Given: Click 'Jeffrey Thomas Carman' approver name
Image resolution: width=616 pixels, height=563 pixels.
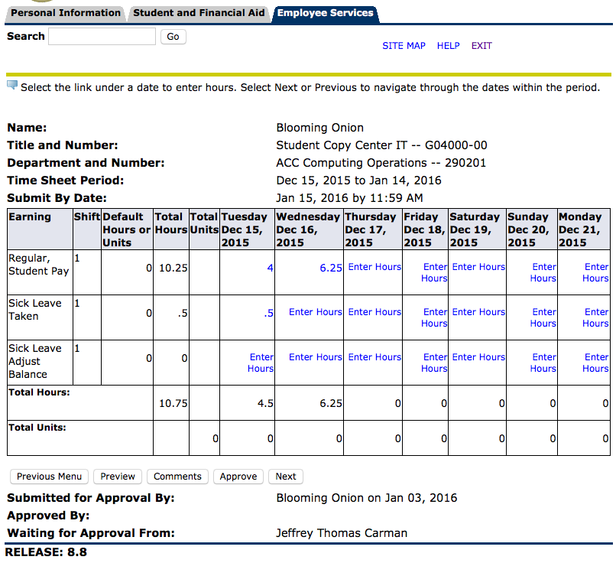Looking at the screenshot, I should (x=342, y=533).
